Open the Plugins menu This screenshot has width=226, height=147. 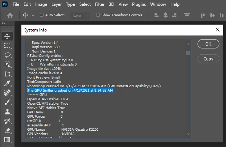point(139,4)
